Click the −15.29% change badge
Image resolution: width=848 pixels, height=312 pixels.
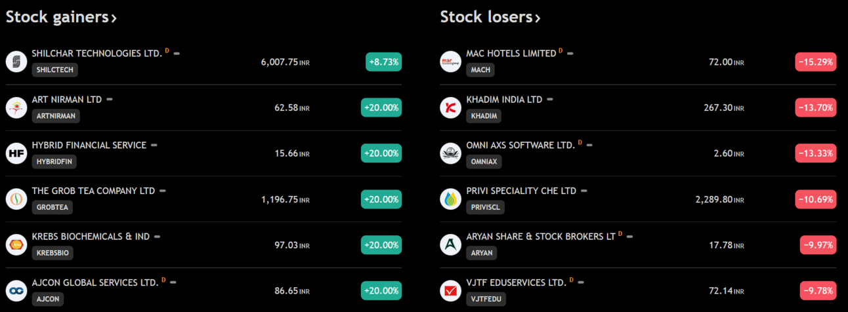816,62
